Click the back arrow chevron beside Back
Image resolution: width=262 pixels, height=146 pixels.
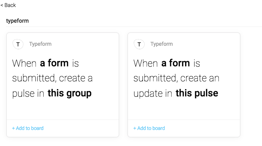coord(2,5)
